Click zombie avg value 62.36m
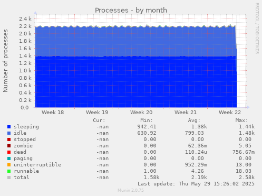The image size is (262, 196). (x=198, y=146)
